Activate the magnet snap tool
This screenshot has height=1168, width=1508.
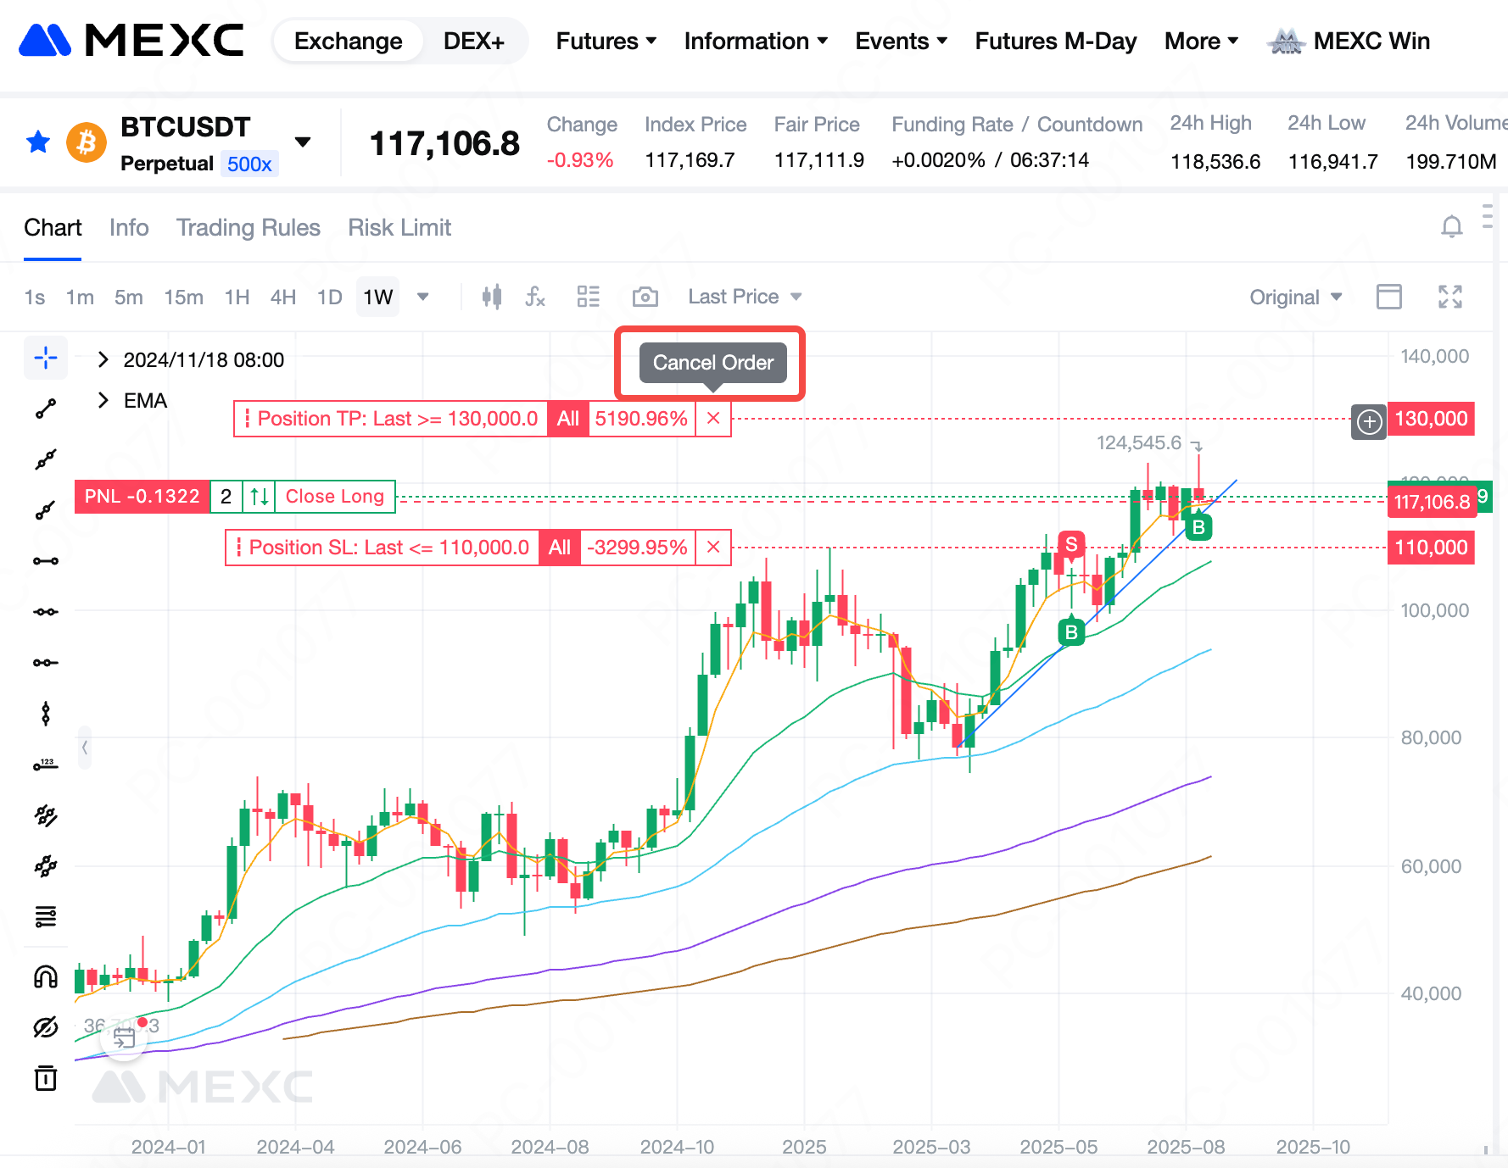pyautogui.click(x=46, y=977)
